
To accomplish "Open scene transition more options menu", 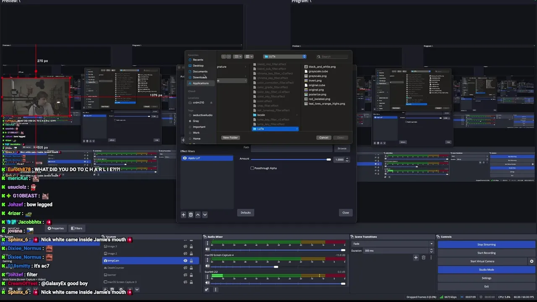I will pyautogui.click(x=430, y=258).
